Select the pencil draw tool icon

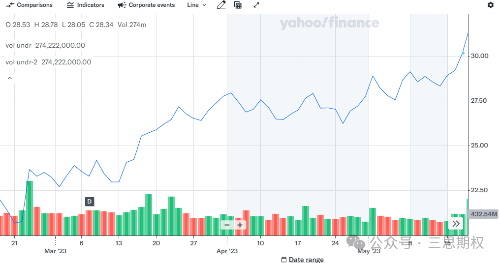click(221, 5)
